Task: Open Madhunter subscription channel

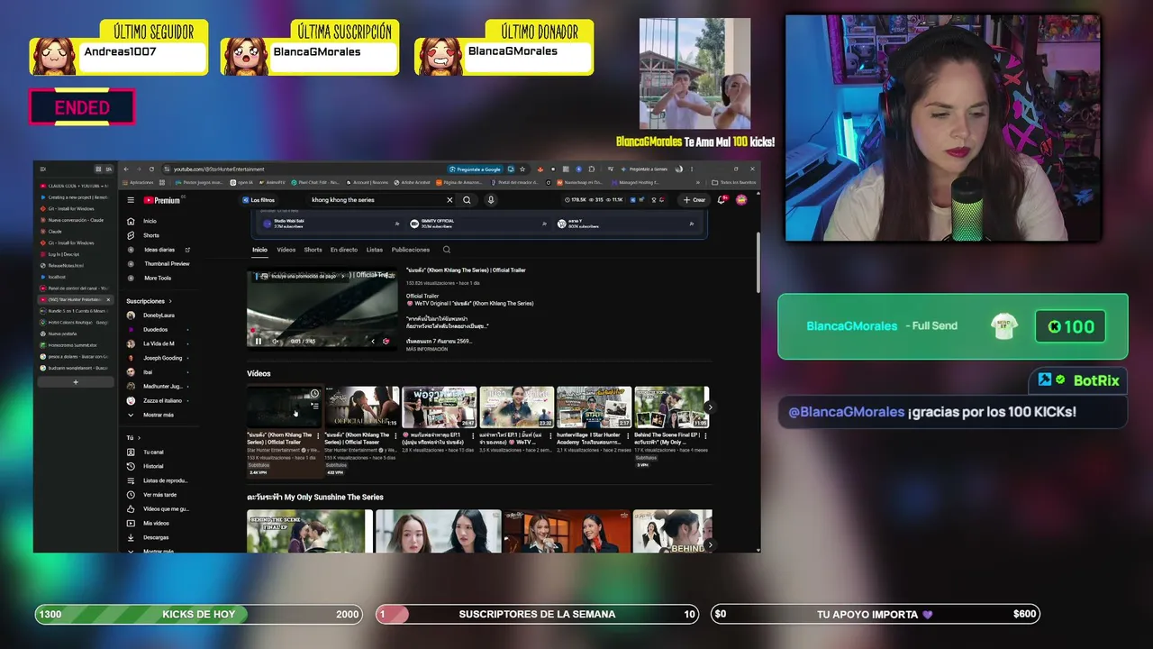Action: [x=162, y=387]
